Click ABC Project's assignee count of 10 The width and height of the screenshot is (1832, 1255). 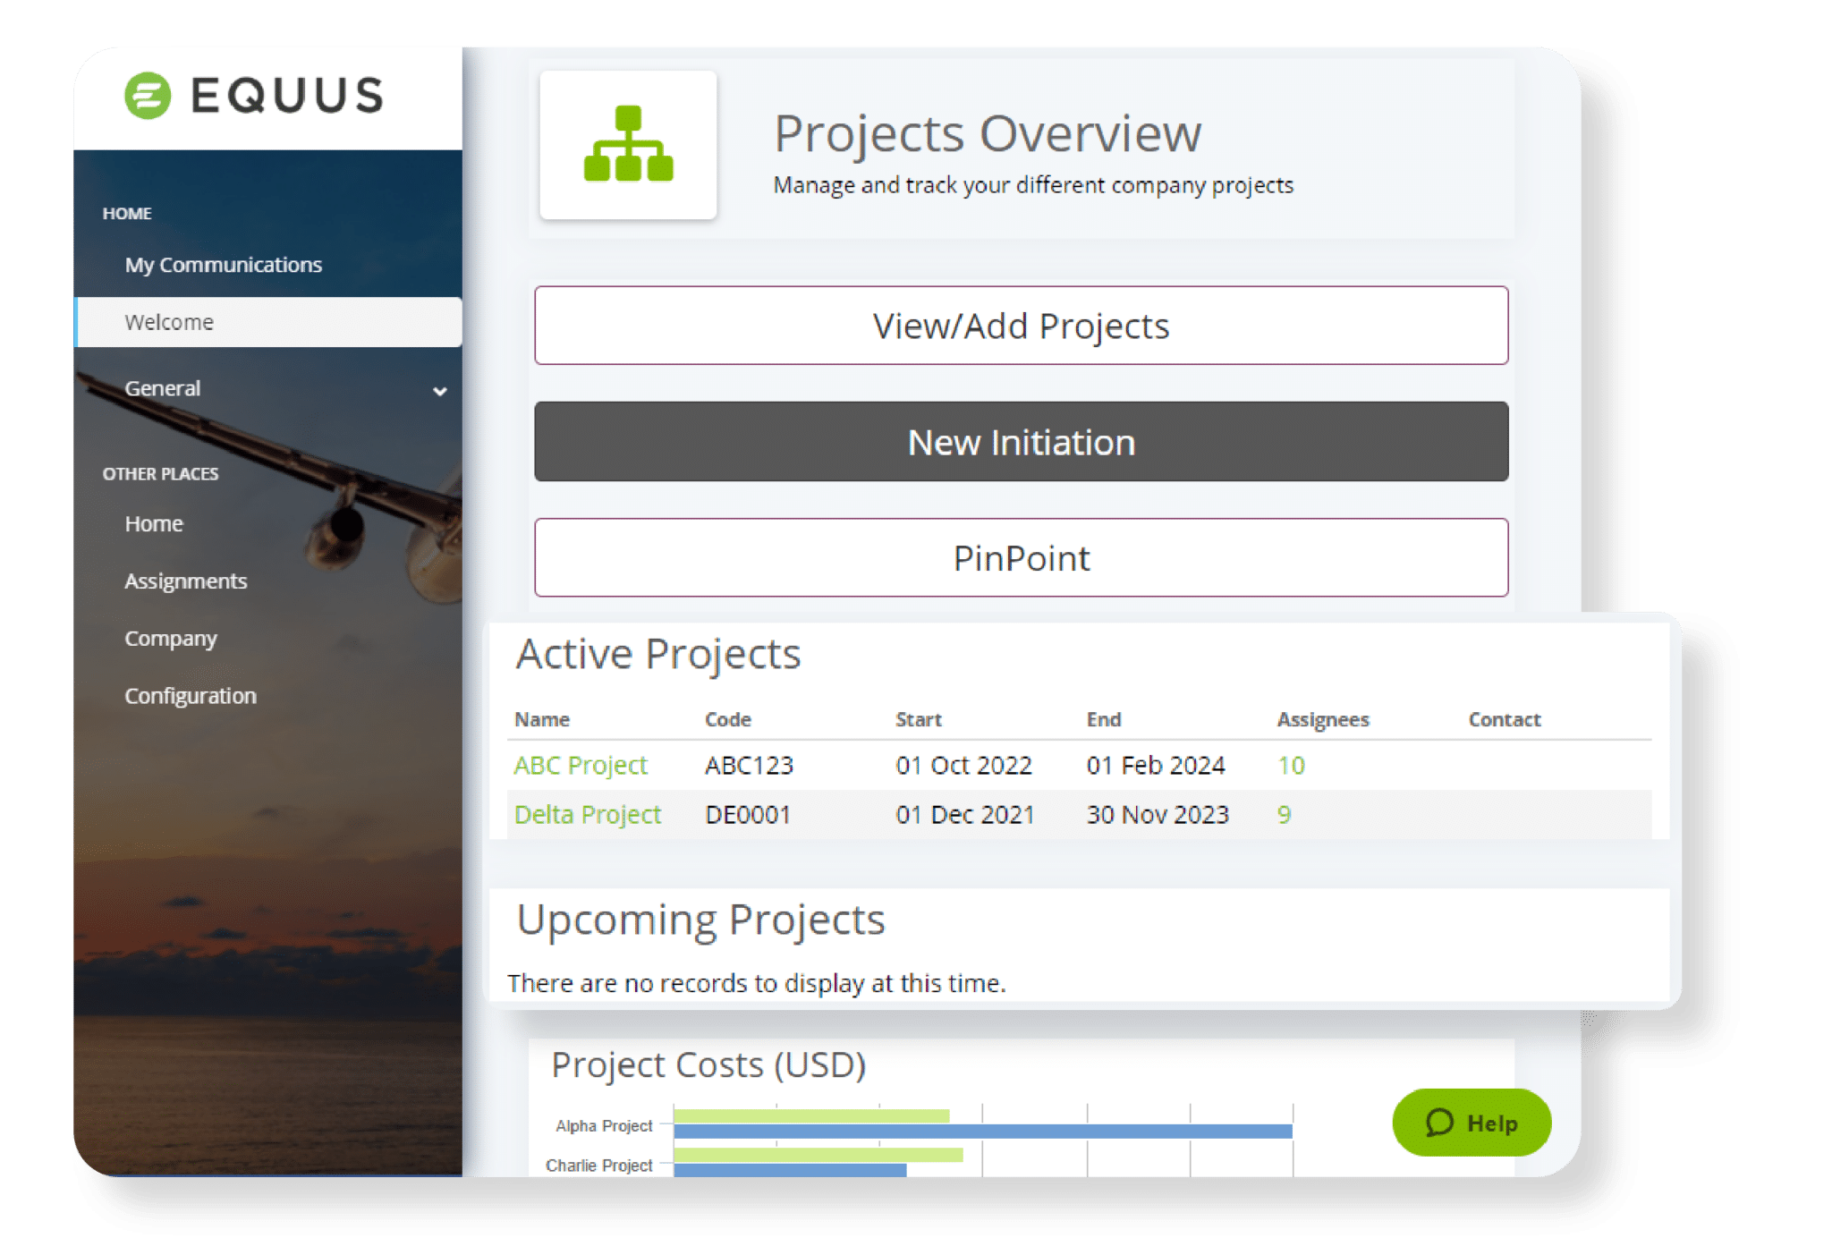[1283, 765]
